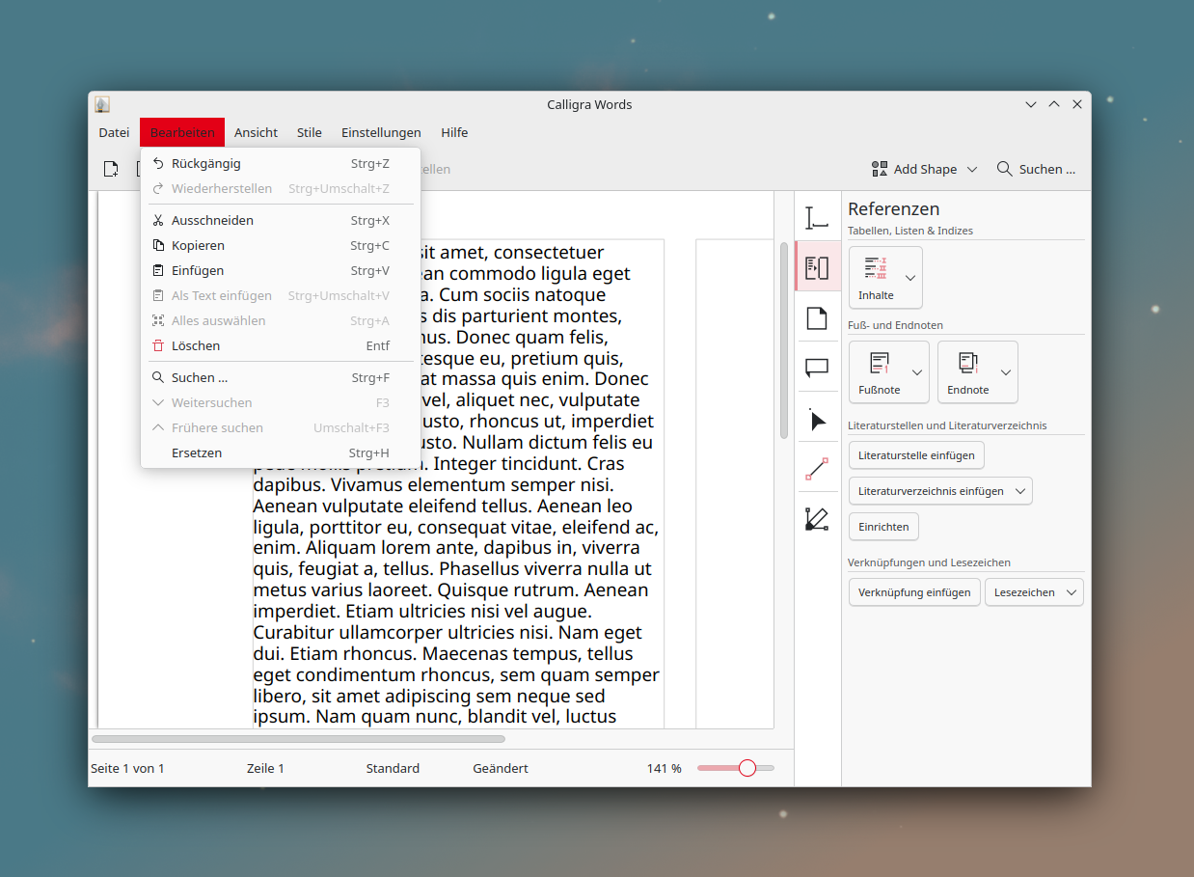Click the magnifier Suchen toolbar button
Viewport: 1194px width, 877px height.
pos(1036,169)
